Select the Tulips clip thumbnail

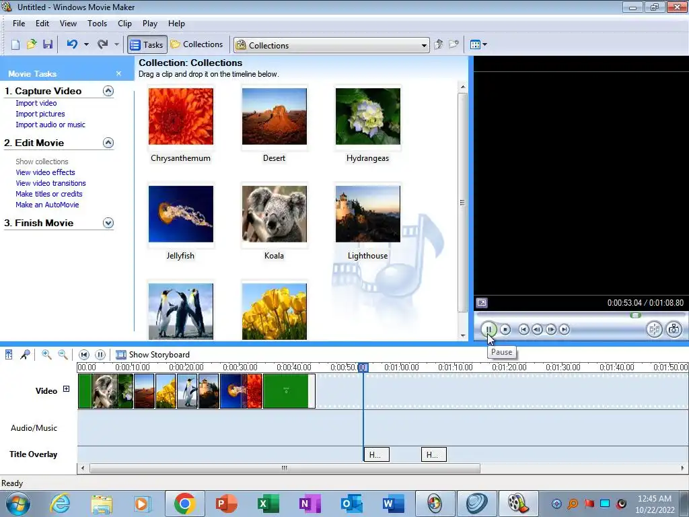(x=275, y=311)
